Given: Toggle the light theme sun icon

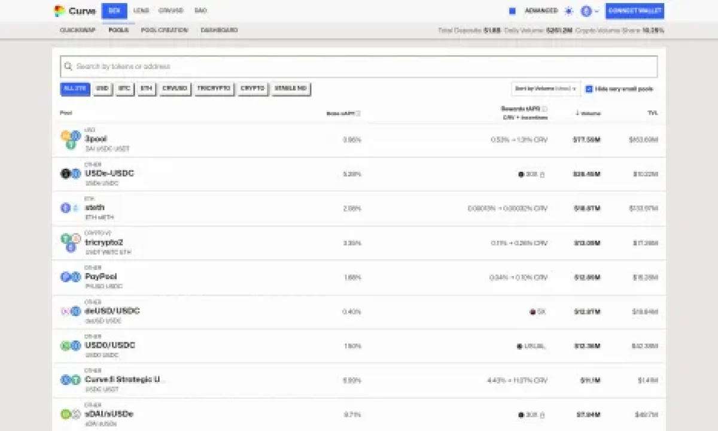Looking at the screenshot, I should (x=568, y=11).
